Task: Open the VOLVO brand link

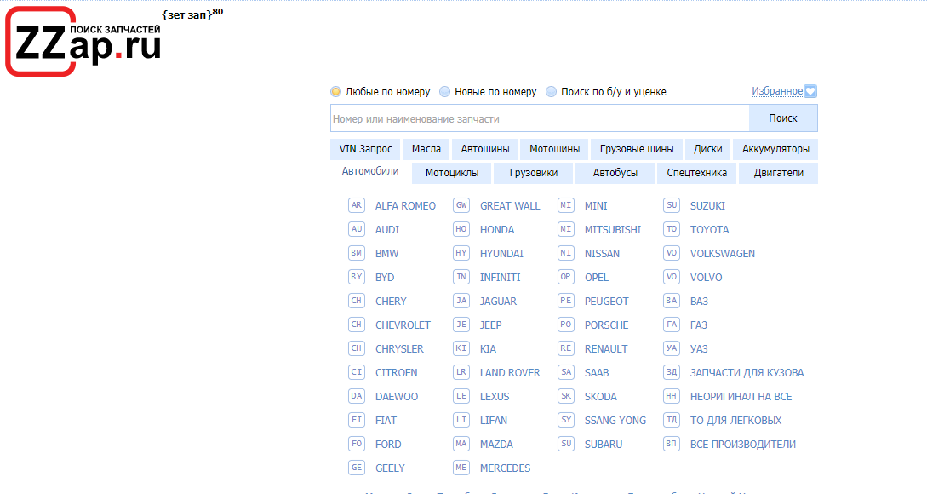Action: (x=706, y=278)
